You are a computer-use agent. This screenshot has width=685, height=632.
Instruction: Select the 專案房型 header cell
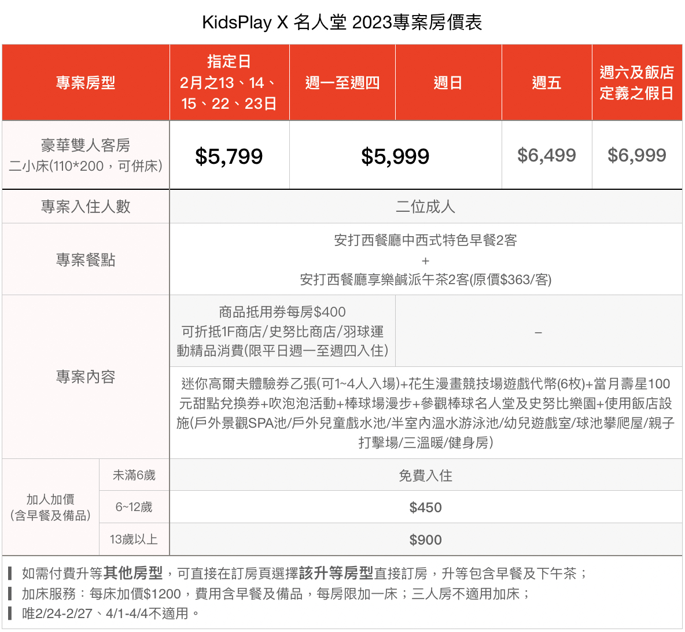pos(86,82)
